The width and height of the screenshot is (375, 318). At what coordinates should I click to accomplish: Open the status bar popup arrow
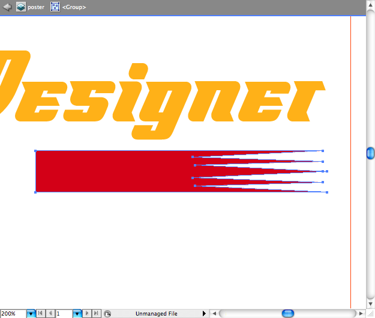click(x=204, y=313)
